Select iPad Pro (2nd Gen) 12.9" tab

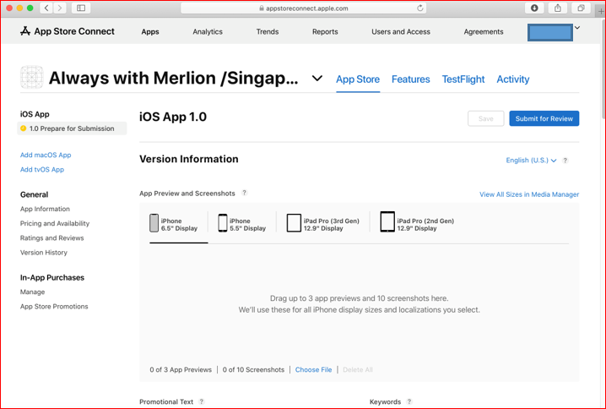pos(418,223)
